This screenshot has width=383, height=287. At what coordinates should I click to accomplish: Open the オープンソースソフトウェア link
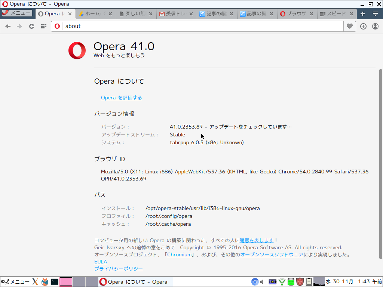tap(272, 254)
